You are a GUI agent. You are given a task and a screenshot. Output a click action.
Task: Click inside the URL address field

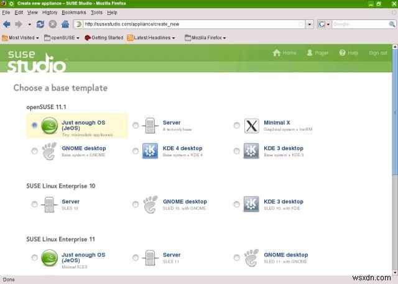tap(190, 24)
